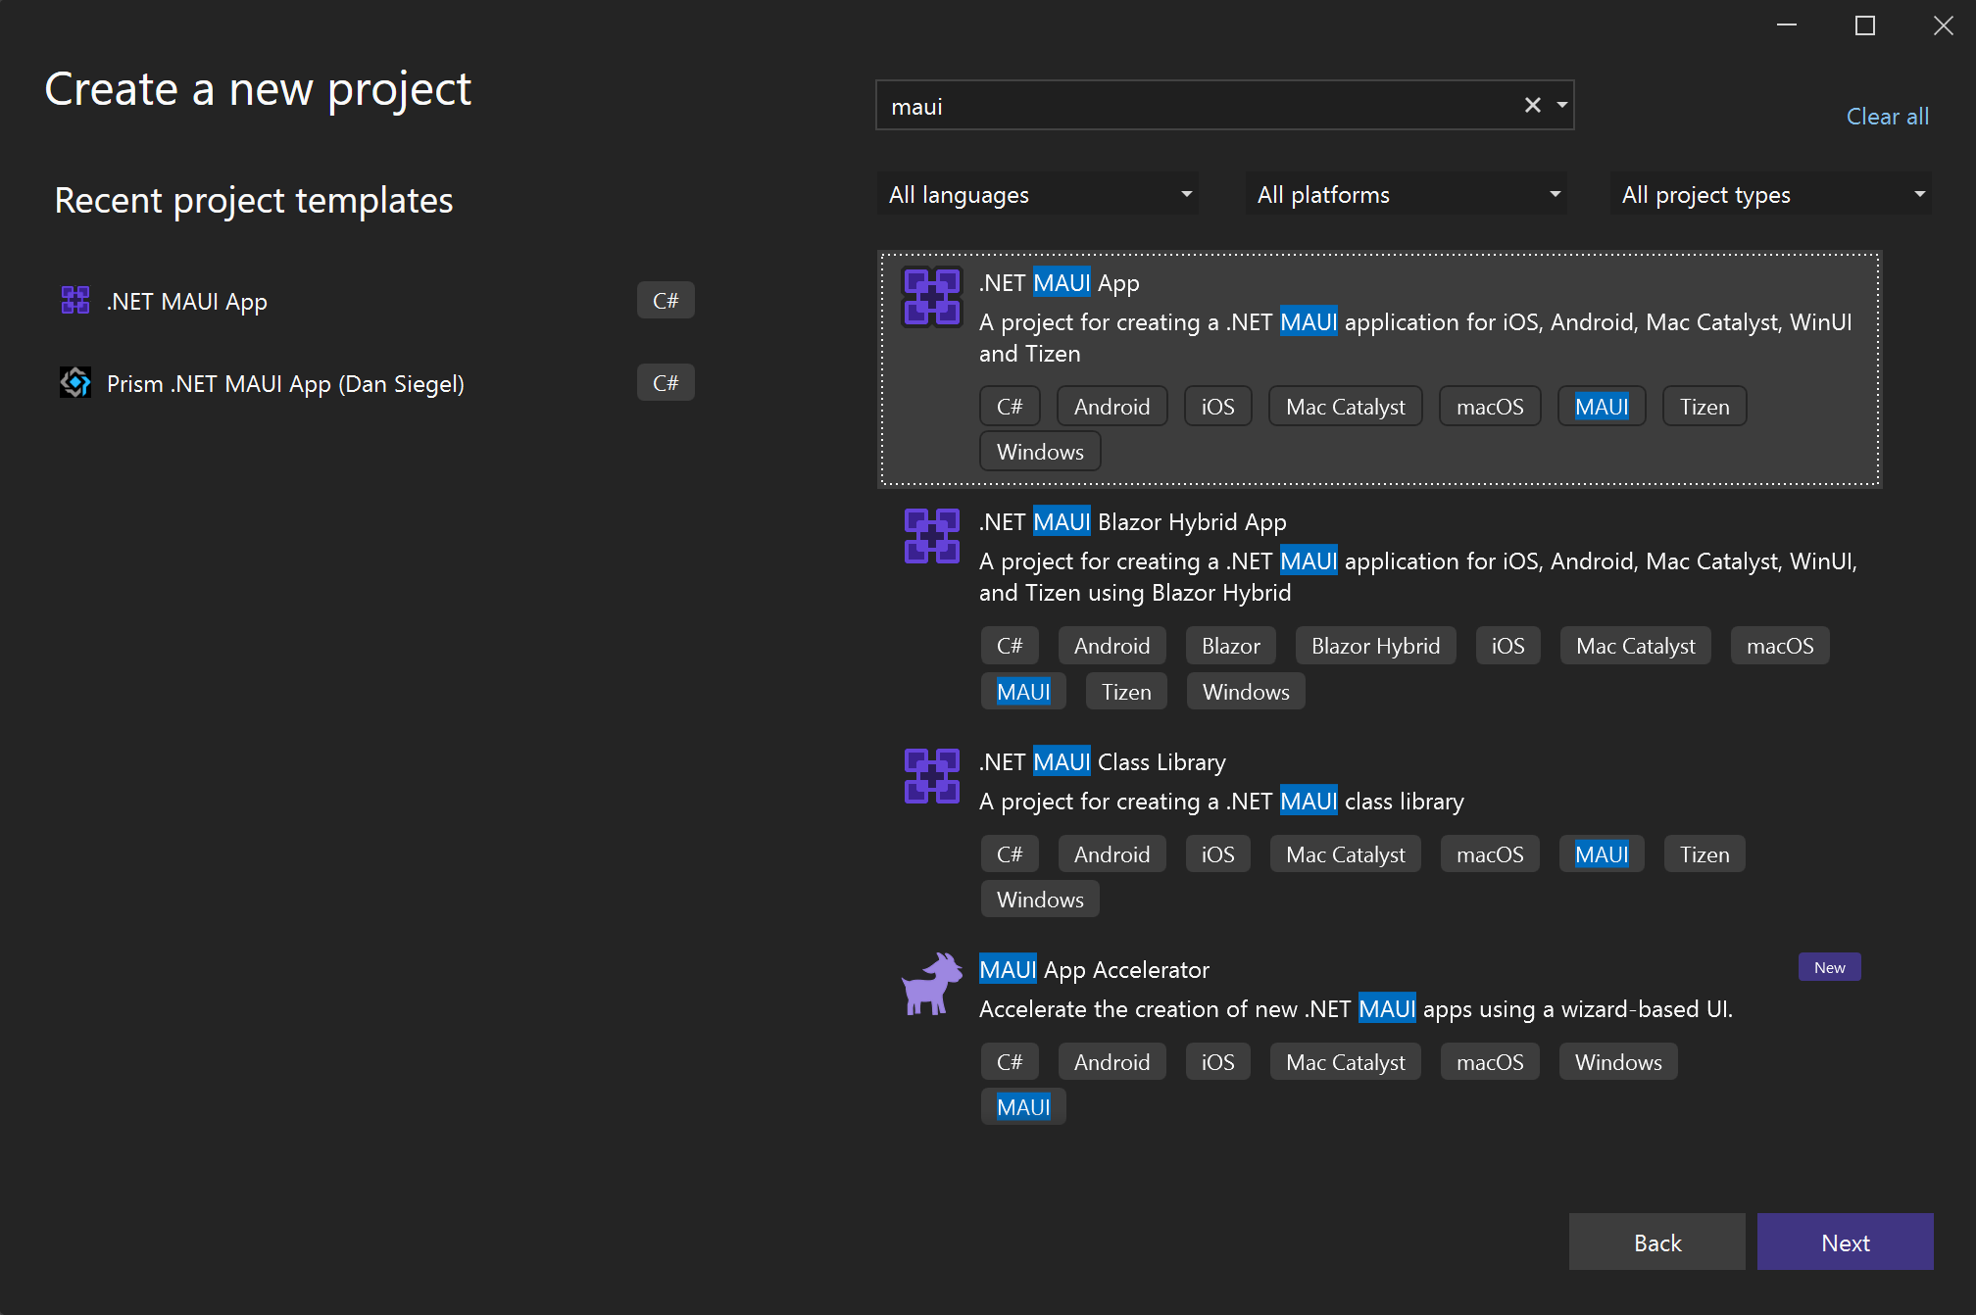Click the Back button

(x=1656, y=1242)
